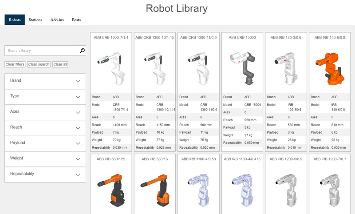This screenshot has width=355, height=214.
Task: Click the 900 mm reach value
Action: click(206, 125)
